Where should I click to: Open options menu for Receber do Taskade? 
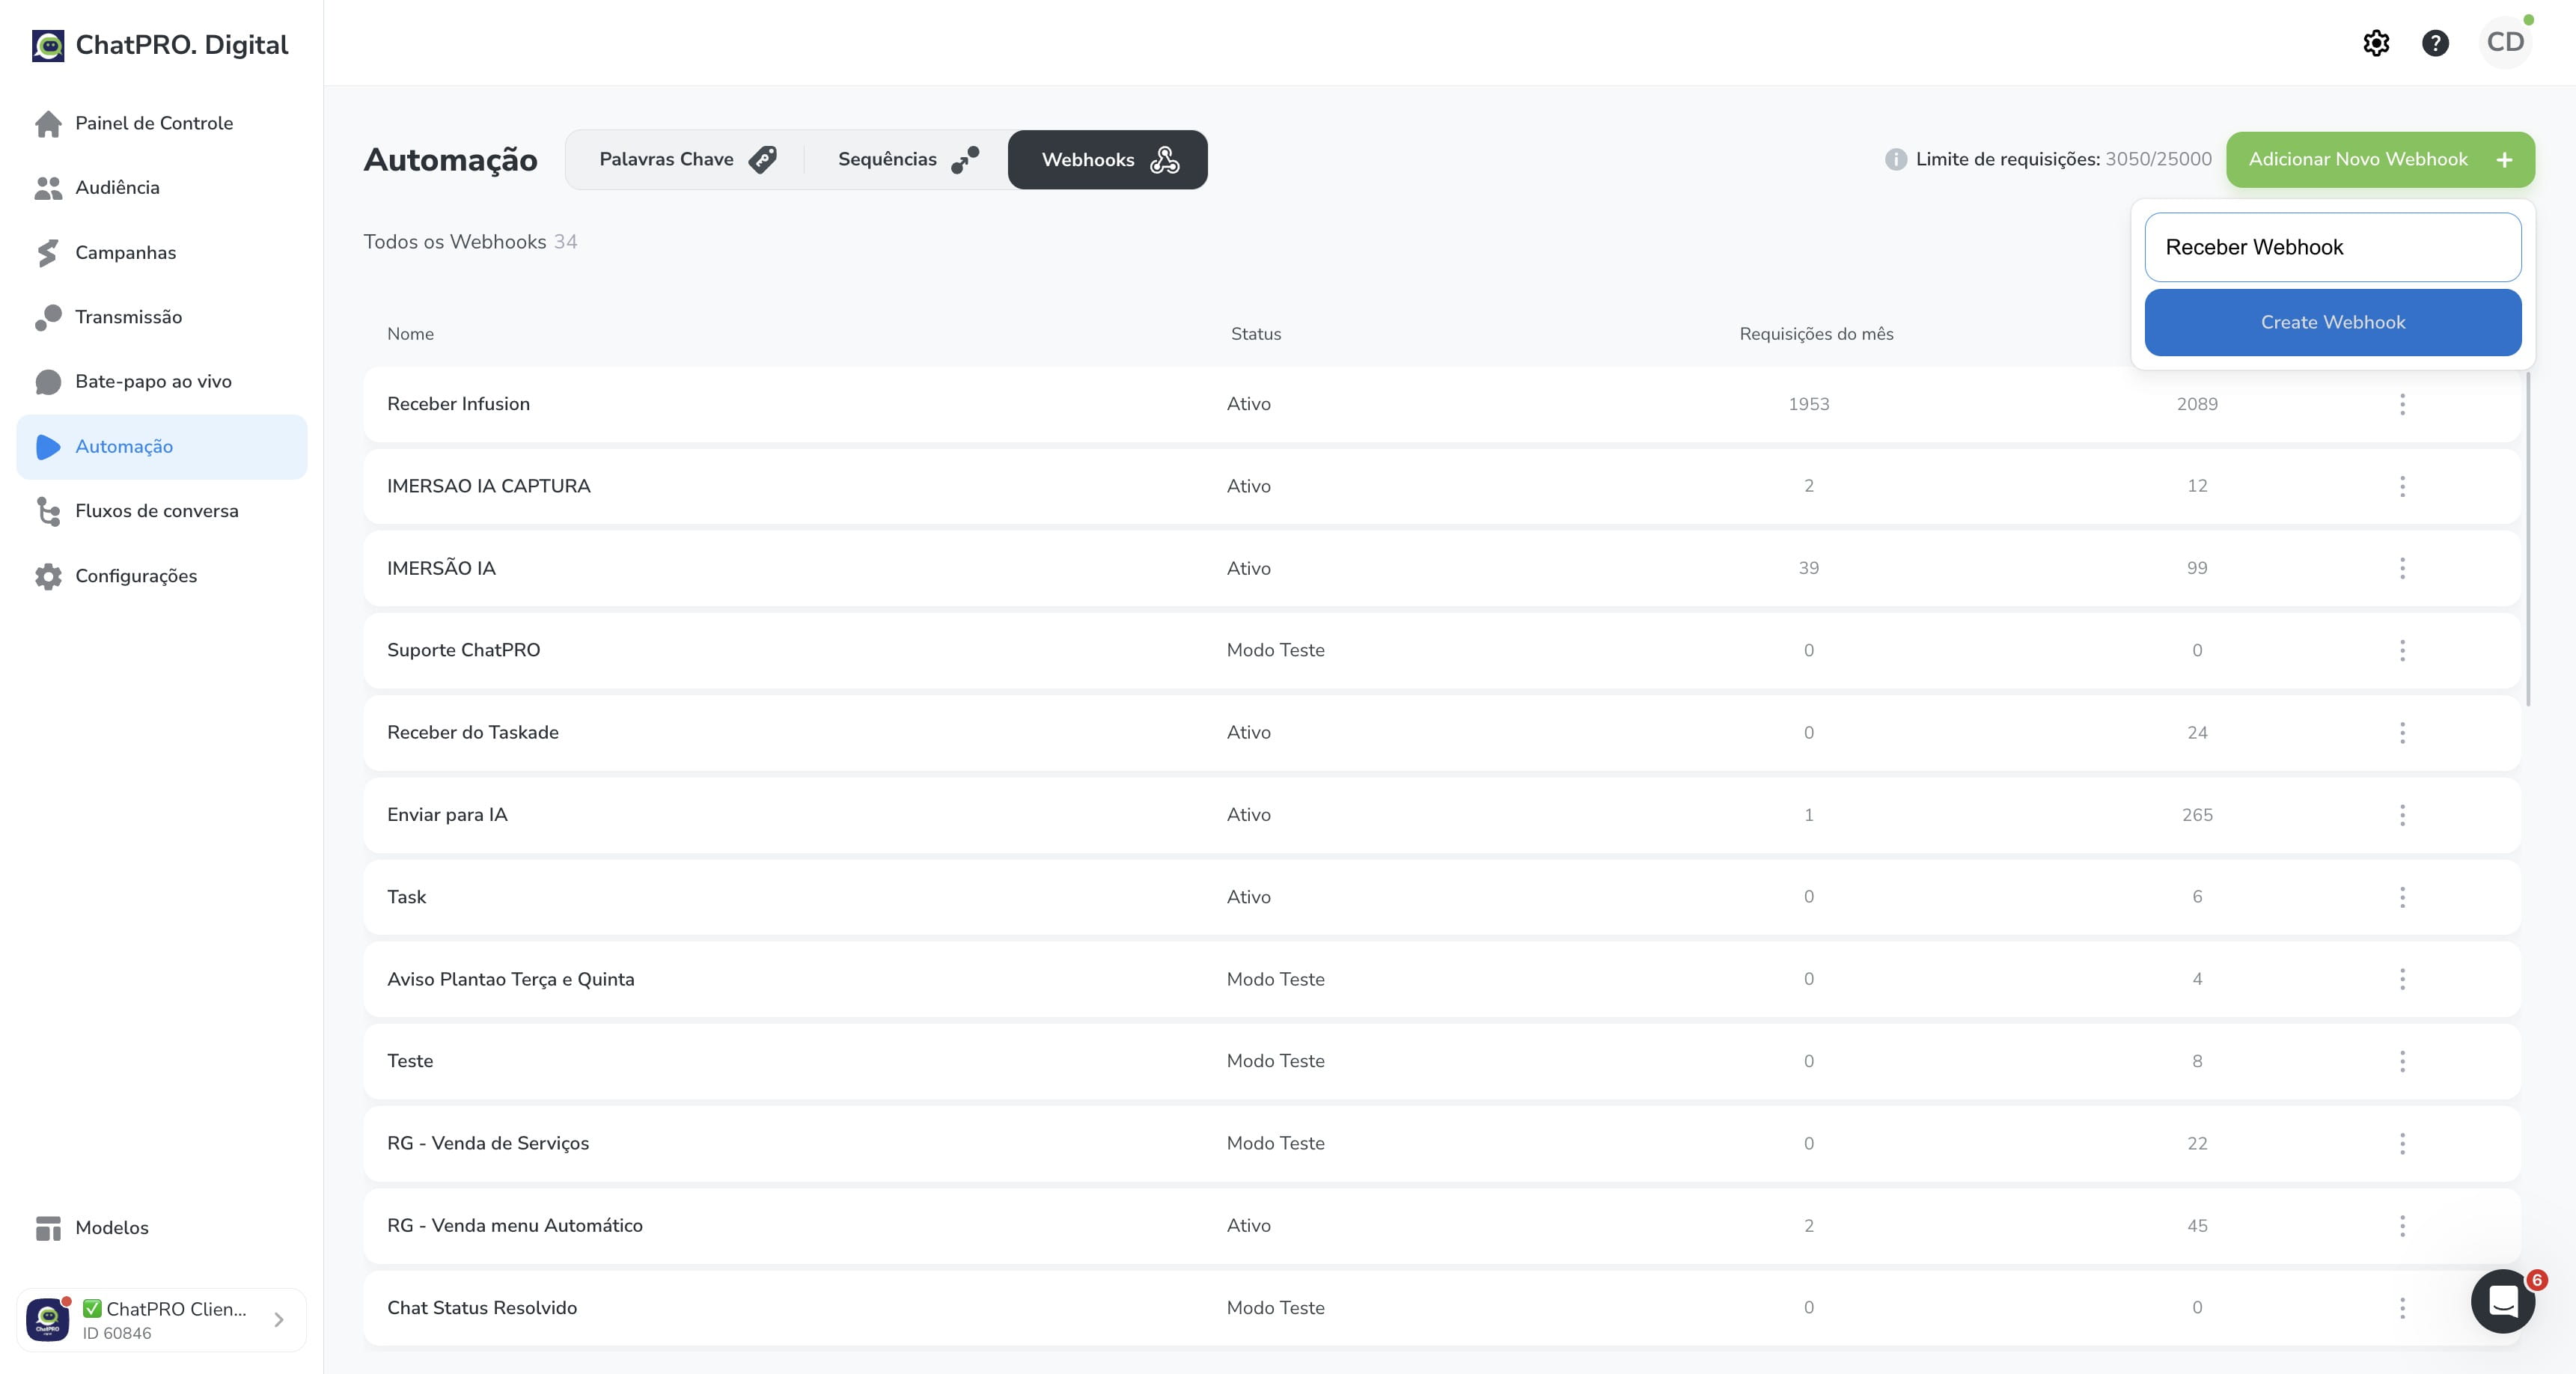point(2402,733)
